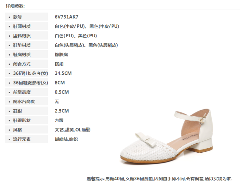247x184 pixels.
Task: Click the 防水台高度 label
Action: pos(24,101)
